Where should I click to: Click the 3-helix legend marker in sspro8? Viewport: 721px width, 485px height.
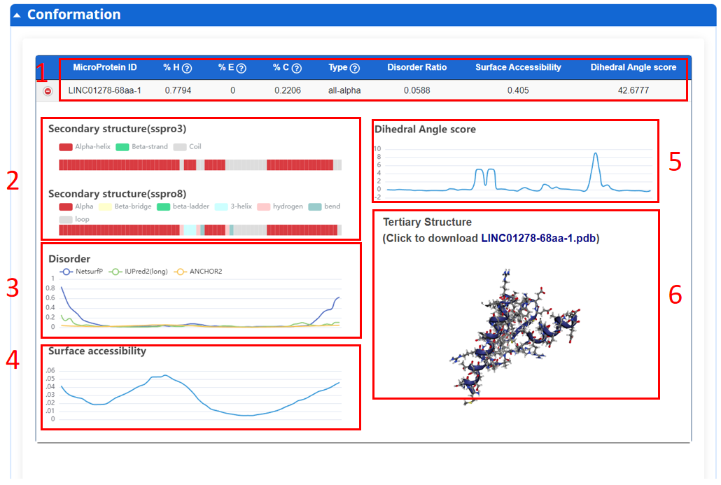222,206
